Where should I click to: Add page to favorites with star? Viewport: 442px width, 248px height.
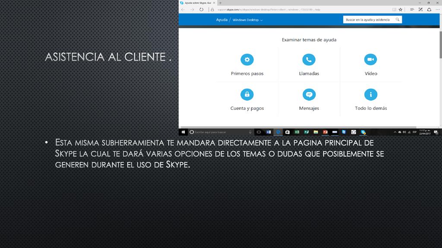point(401,9)
